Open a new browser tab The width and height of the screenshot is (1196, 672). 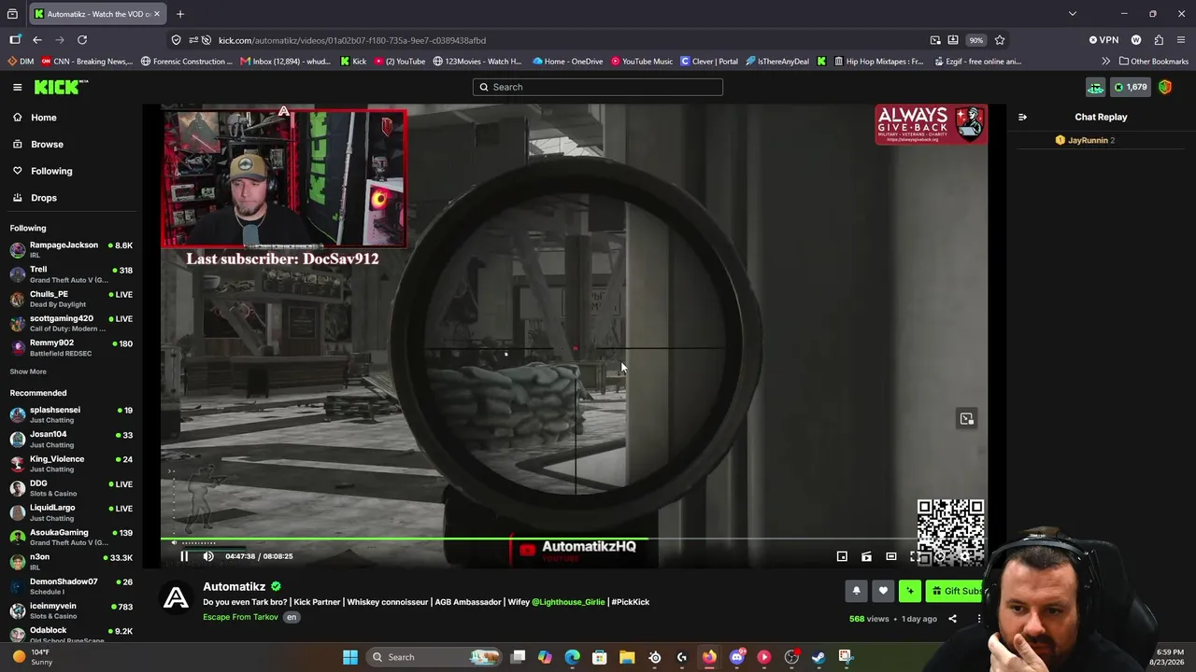coord(180,14)
